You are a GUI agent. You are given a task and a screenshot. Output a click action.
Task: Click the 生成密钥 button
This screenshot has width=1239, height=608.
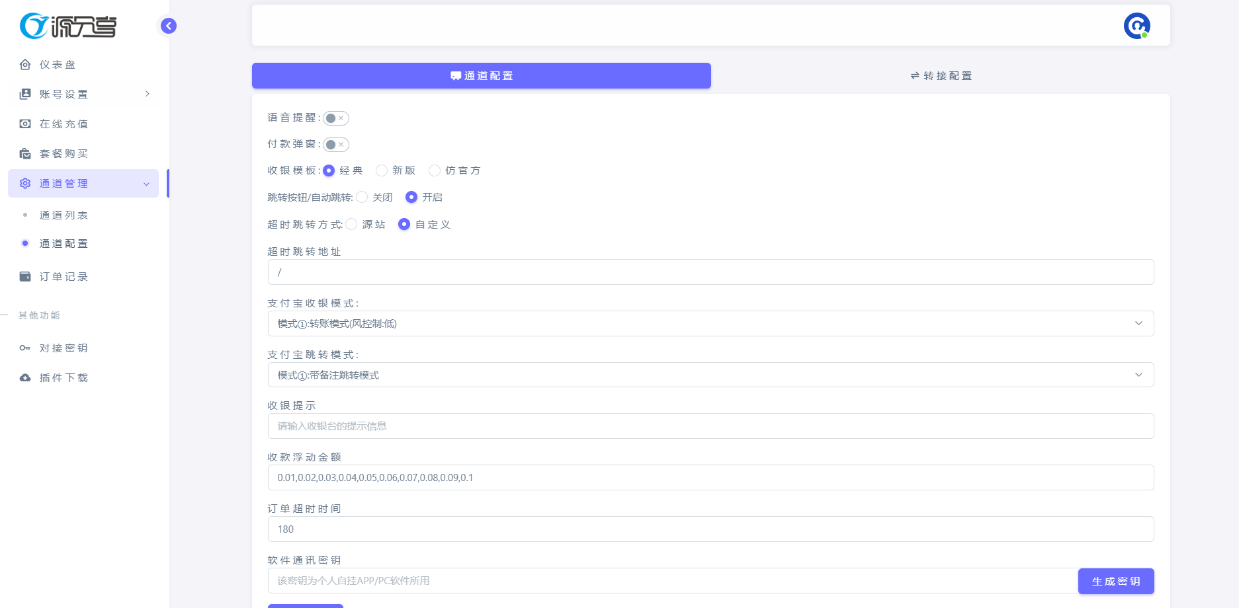coord(1115,582)
